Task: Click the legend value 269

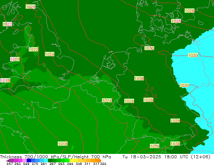Action: 26,164
